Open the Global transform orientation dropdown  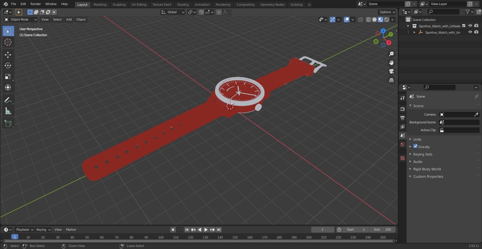pyautogui.click(x=173, y=12)
